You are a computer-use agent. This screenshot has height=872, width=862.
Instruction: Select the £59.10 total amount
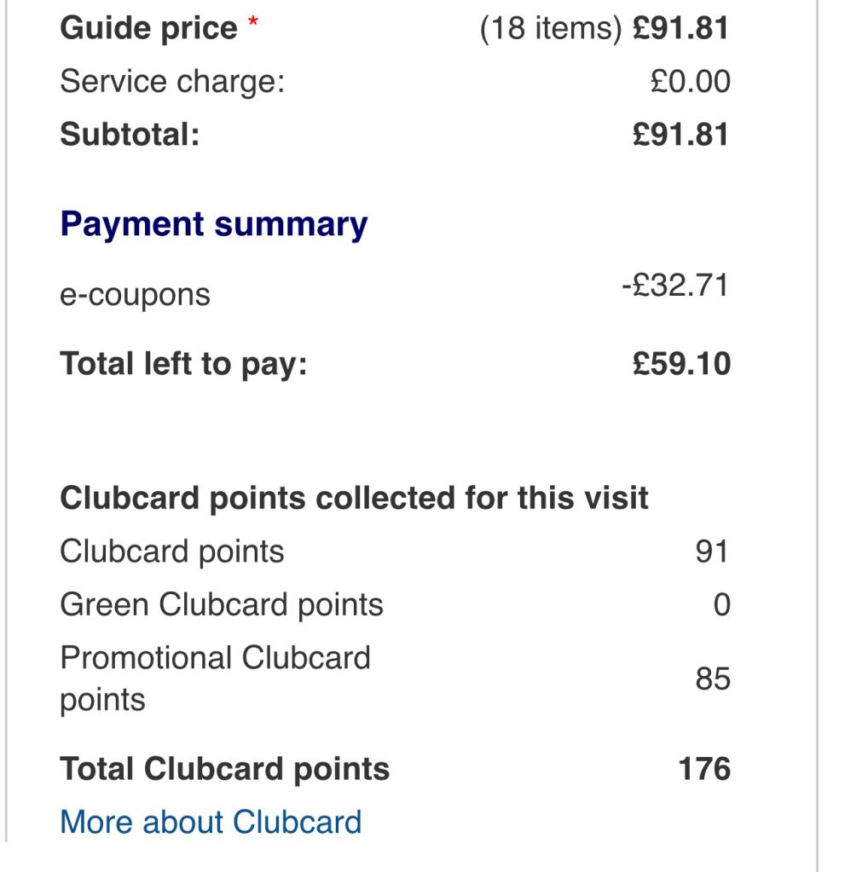click(x=681, y=364)
